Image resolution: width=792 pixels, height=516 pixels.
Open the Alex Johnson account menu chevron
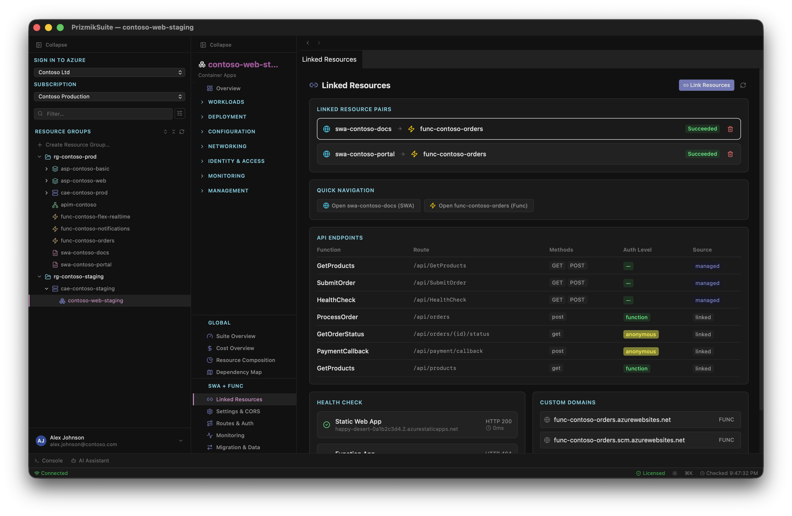(x=181, y=441)
